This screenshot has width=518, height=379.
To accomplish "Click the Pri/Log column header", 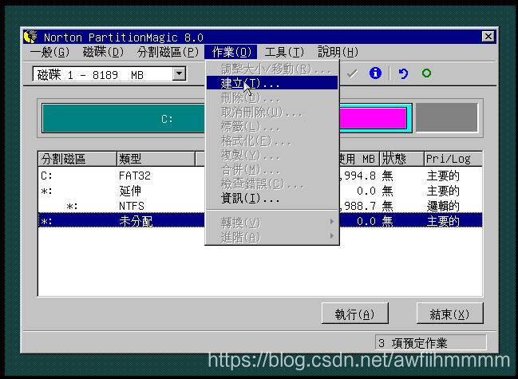I will 453,159.
